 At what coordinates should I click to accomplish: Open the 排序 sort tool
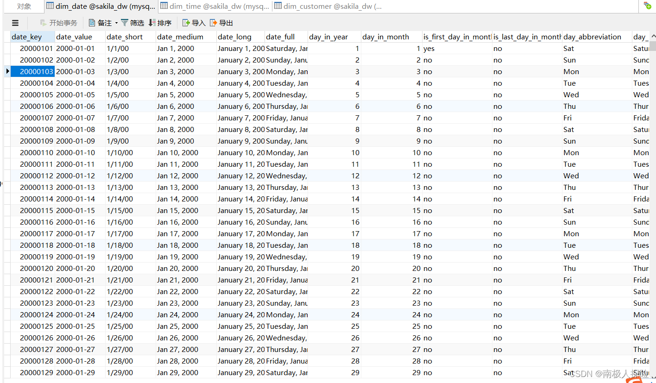pyautogui.click(x=160, y=23)
